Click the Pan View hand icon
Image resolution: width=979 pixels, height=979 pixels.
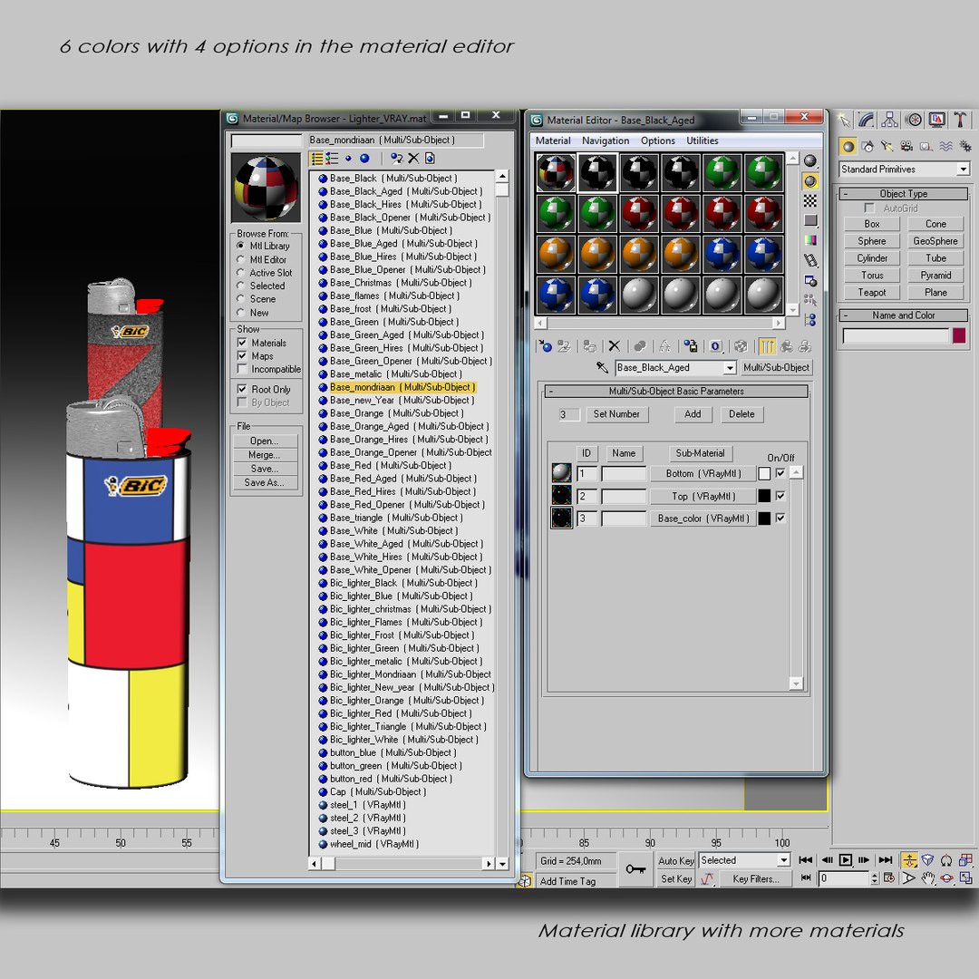click(x=928, y=878)
